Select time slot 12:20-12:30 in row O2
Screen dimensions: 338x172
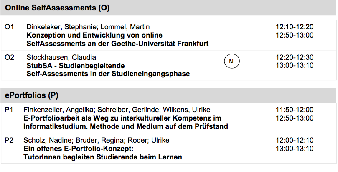pos(295,57)
